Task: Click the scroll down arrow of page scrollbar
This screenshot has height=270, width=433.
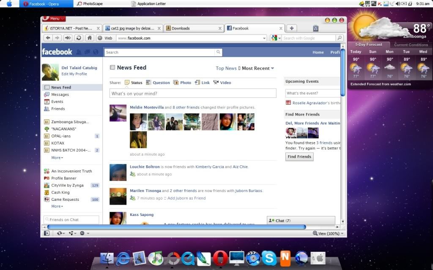Action: pyautogui.click(x=343, y=221)
